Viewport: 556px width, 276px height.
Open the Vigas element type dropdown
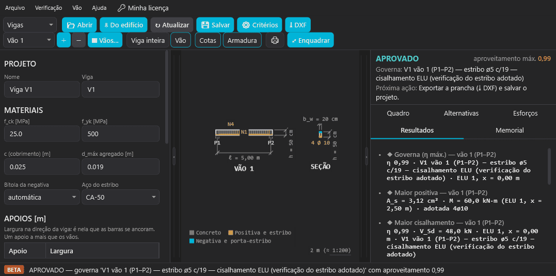point(30,25)
